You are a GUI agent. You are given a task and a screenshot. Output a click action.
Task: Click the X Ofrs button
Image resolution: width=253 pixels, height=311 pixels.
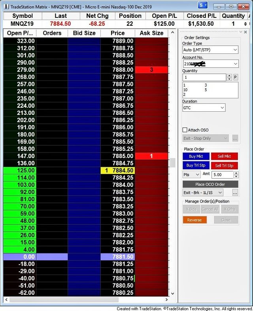(x=230, y=209)
